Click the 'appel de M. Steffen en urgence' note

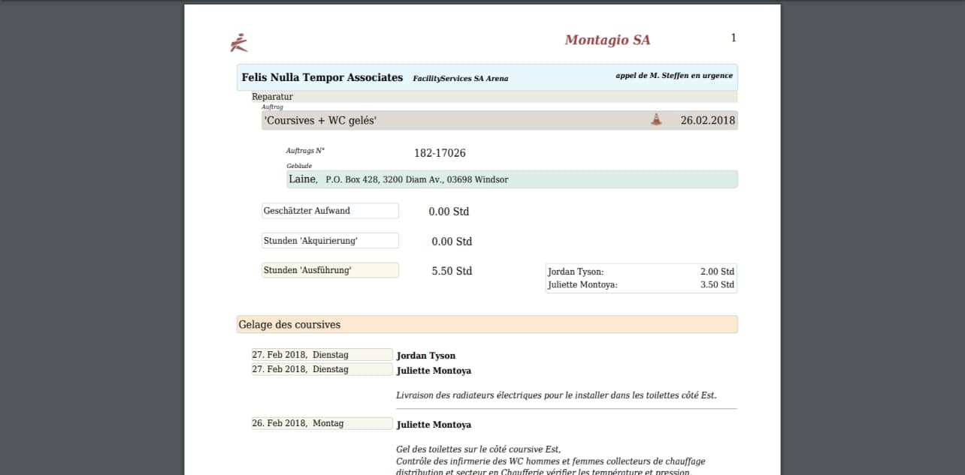pyautogui.click(x=673, y=76)
